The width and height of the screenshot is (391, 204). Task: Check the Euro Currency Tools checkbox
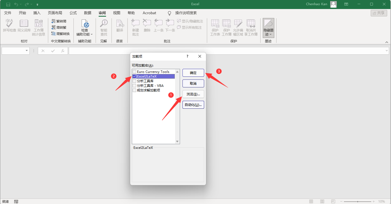coord(135,72)
